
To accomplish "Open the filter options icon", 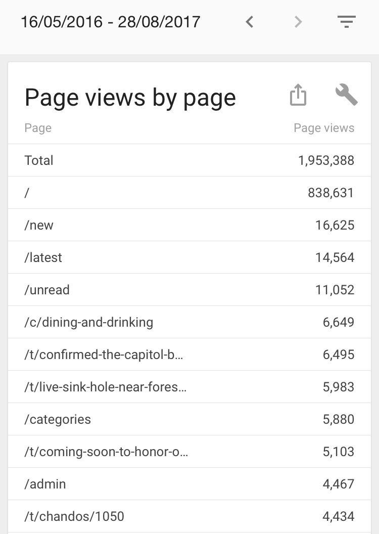I will pyautogui.click(x=347, y=22).
